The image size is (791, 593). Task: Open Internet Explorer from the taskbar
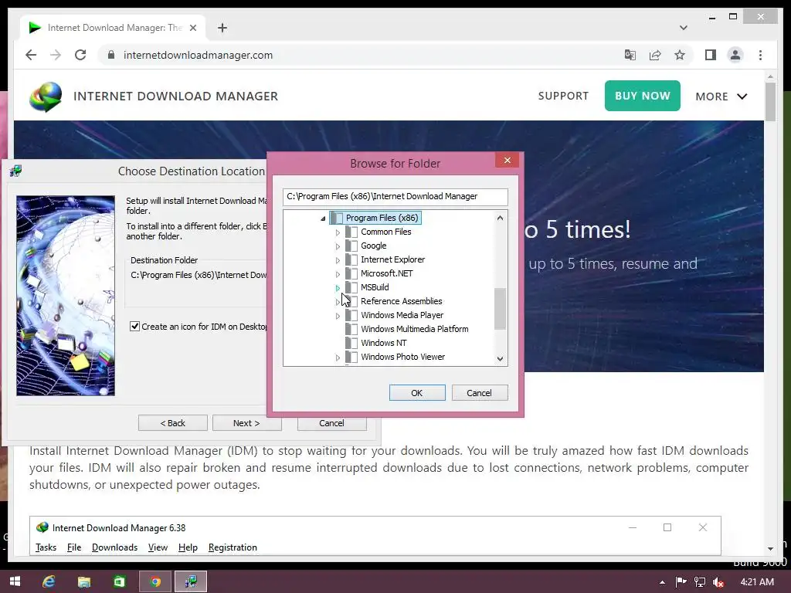click(49, 581)
